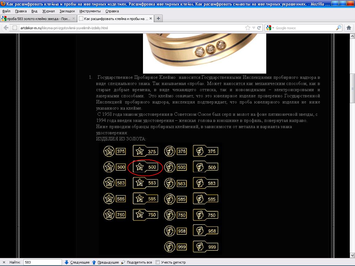Click the circled kokoshnik 583 hallmark
Image resolution: width=355 pixels, height=266 pixels.
coord(175,183)
